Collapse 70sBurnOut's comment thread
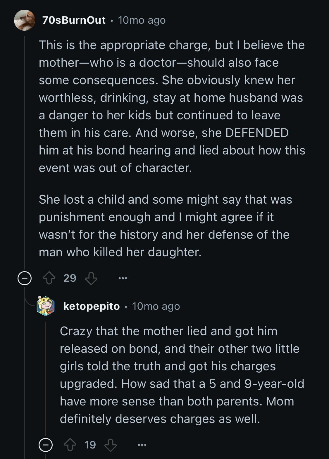This screenshot has width=329, height=459. point(24,278)
